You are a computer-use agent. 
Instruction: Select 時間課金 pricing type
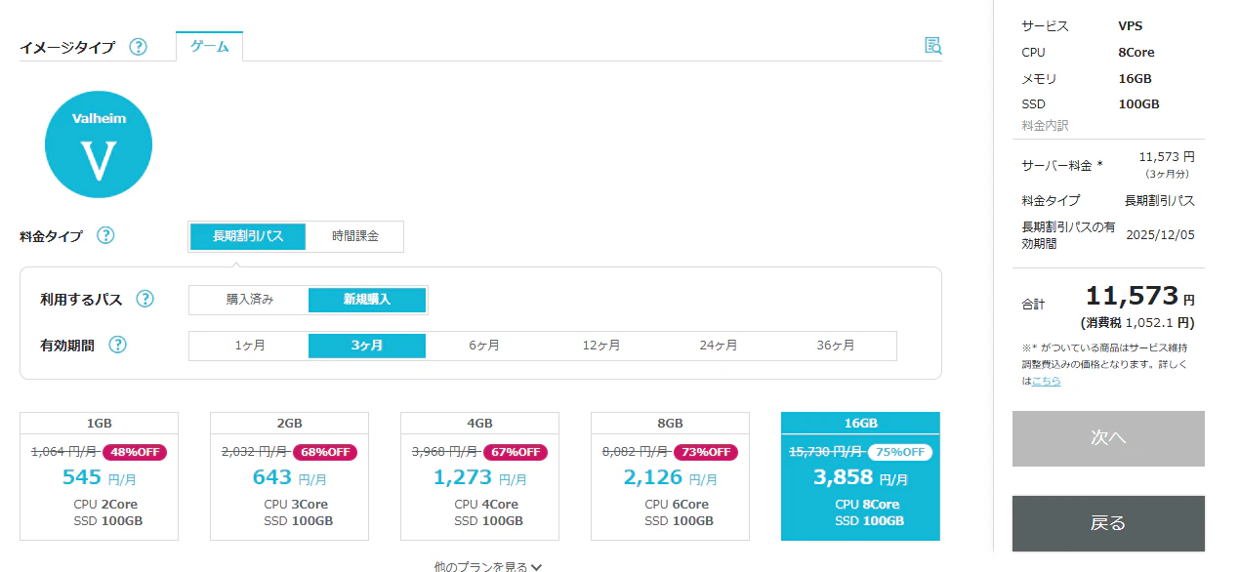354,236
